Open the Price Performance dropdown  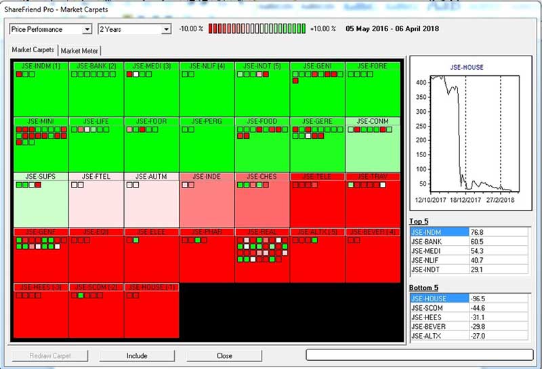pos(50,29)
